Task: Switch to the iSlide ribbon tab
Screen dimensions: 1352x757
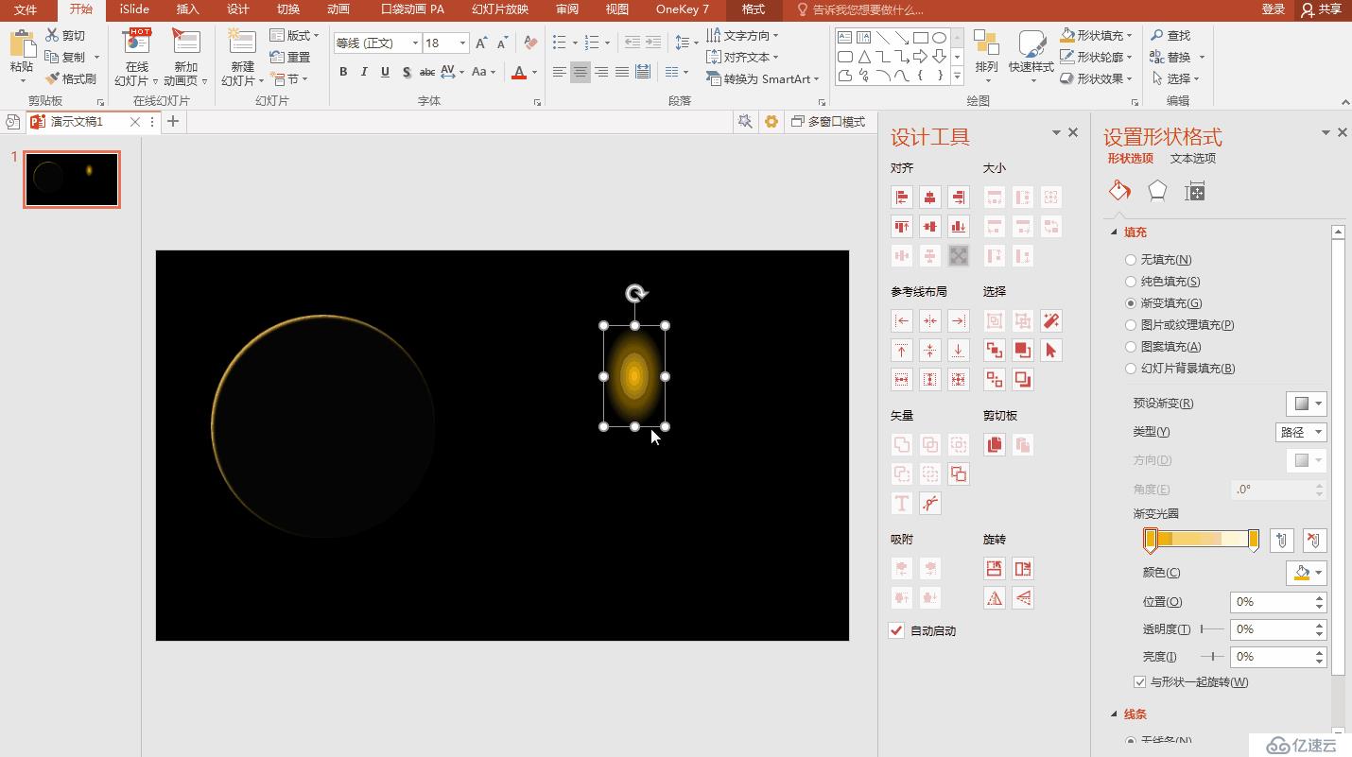Action: tap(134, 9)
